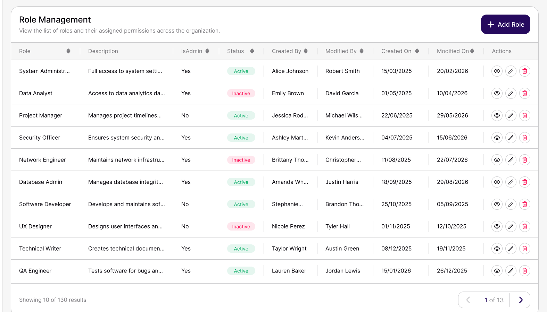
Task: Delete the QA Engineer role
Action: (x=525, y=271)
